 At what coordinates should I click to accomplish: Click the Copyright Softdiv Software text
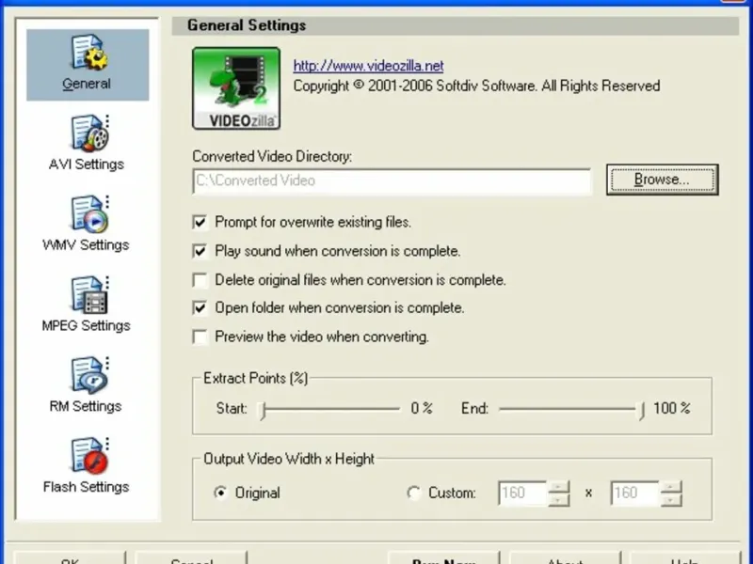pyautogui.click(x=476, y=86)
